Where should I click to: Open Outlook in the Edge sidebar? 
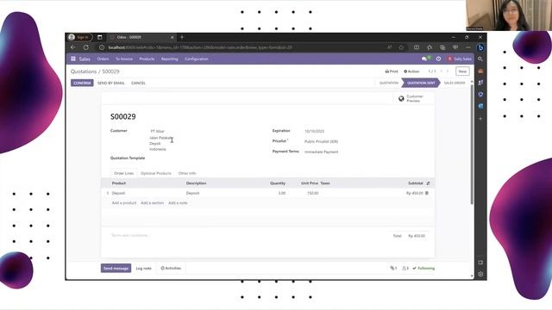pyautogui.click(x=480, y=106)
